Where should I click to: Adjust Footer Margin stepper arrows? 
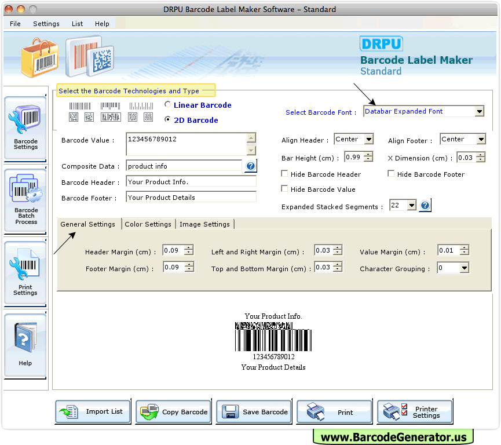(x=189, y=267)
